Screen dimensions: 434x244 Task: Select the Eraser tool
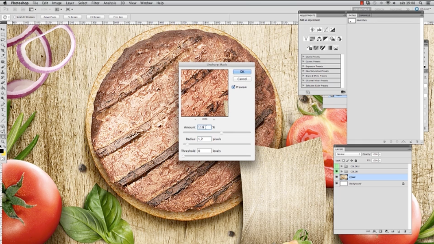[x=3, y=82]
